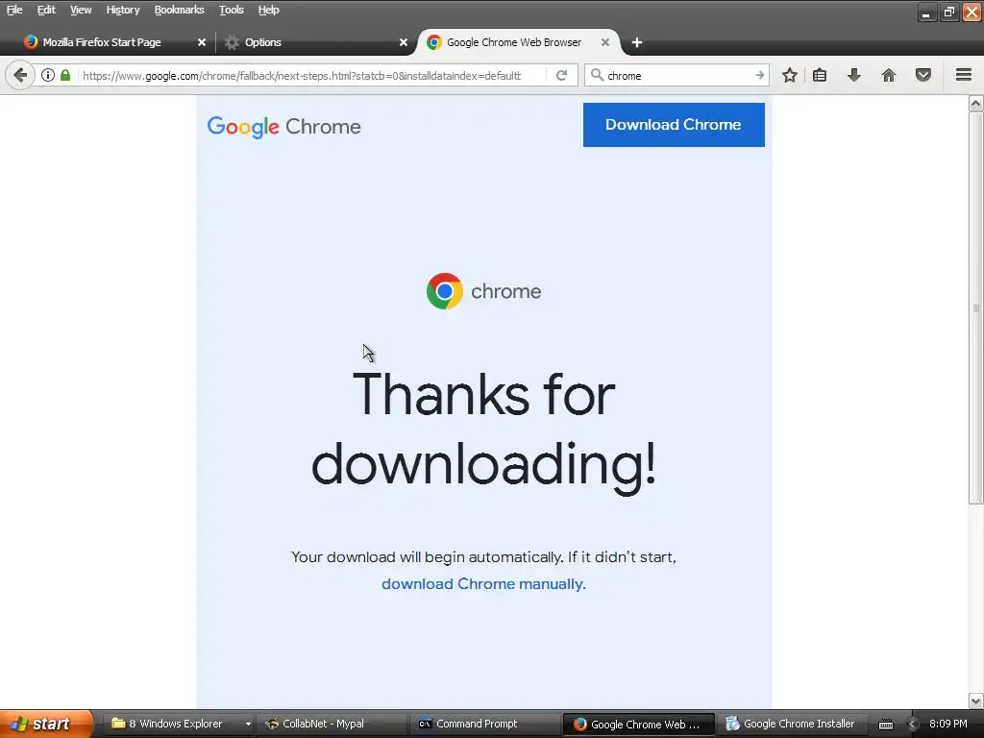Click the vertical scrollbar thumb
The width and height of the screenshot is (984, 738).
976,307
